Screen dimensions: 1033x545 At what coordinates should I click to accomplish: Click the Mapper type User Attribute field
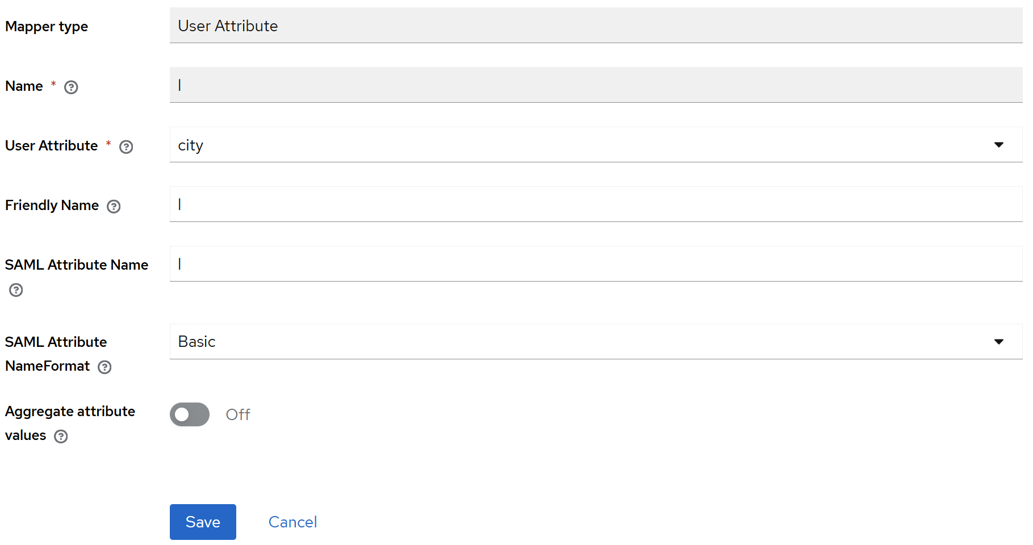click(596, 25)
